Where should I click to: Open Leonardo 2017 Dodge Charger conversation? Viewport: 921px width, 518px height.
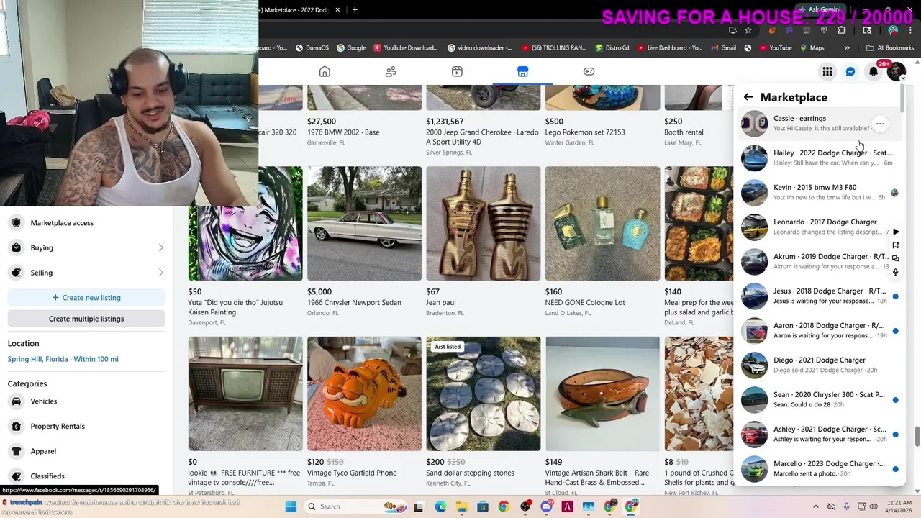point(819,227)
